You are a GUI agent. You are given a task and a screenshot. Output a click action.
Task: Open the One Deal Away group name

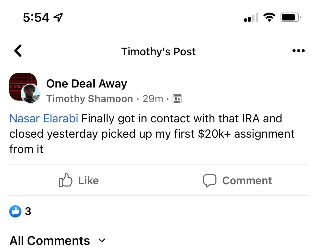click(x=87, y=84)
